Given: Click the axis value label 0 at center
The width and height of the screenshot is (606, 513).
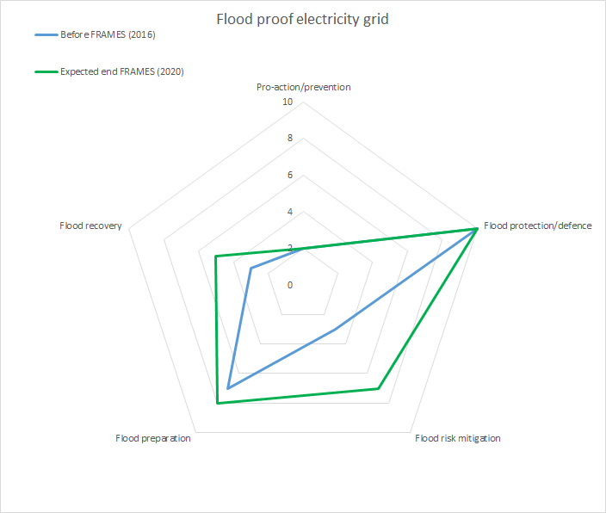Looking at the screenshot, I should point(290,285).
